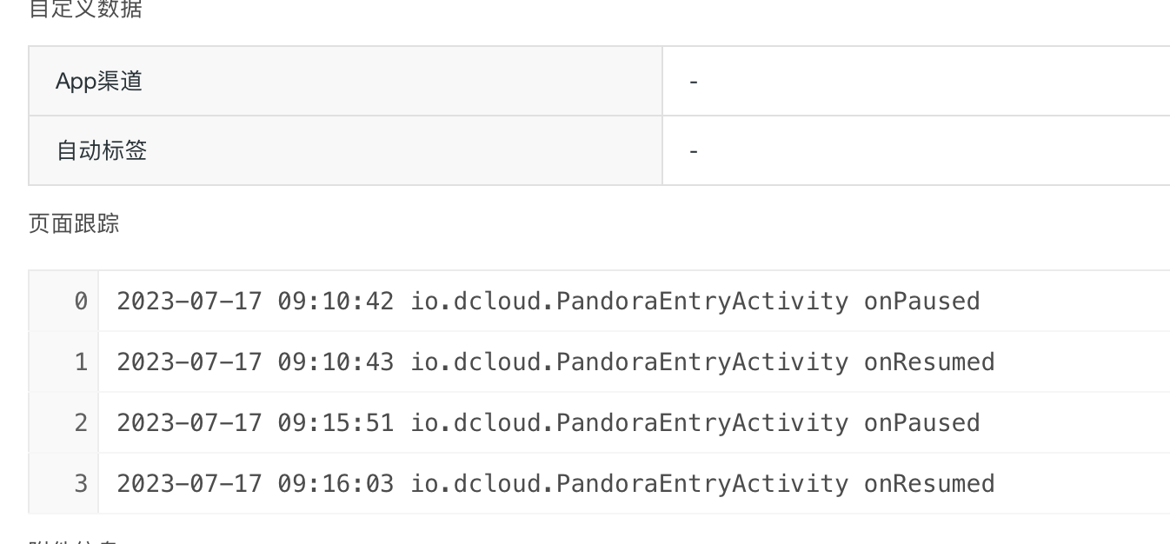The width and height of the screenshot is (1170, 544).
Task: Click onResumed in log line 3
Action: tap(929, 483)
